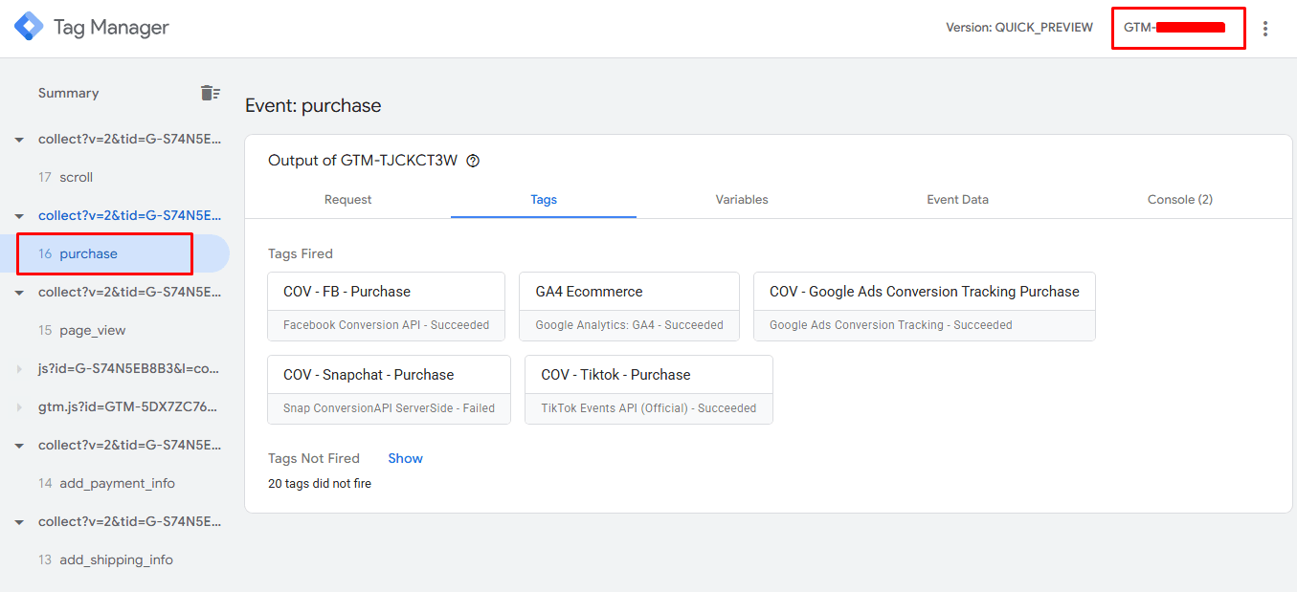1297x592 pixels.
Task: Click the Tag Manager logo icon
Action: pyautogui.click(x=29, y=27)
